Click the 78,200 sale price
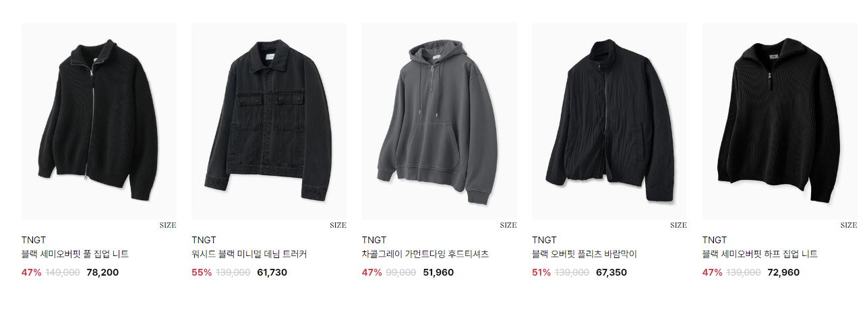Screen dimensions: 867x314 (x=102, y=273)
